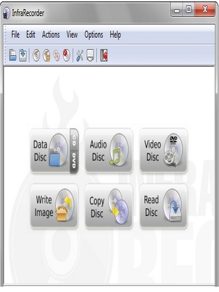Click the Exit door toolbar icon
The width and height of the screenshot is (219, 292).
pos(104,55)
